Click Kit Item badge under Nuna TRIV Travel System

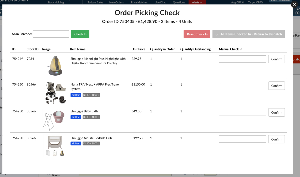point(76,95)
